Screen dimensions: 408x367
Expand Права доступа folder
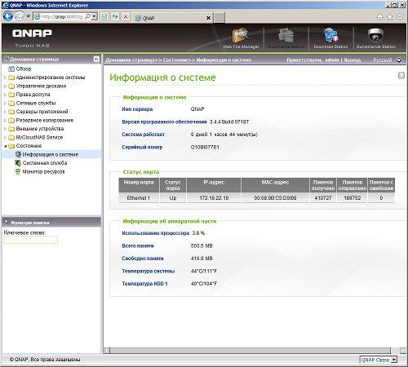(5, 95)
